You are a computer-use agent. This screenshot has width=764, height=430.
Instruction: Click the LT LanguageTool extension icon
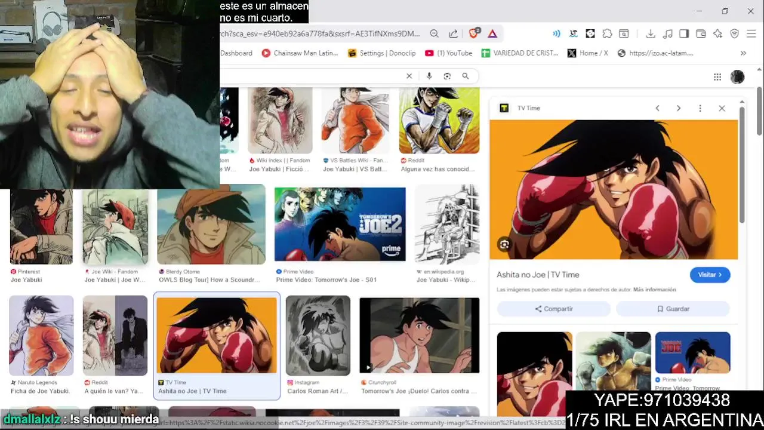(x=574, y=34)
